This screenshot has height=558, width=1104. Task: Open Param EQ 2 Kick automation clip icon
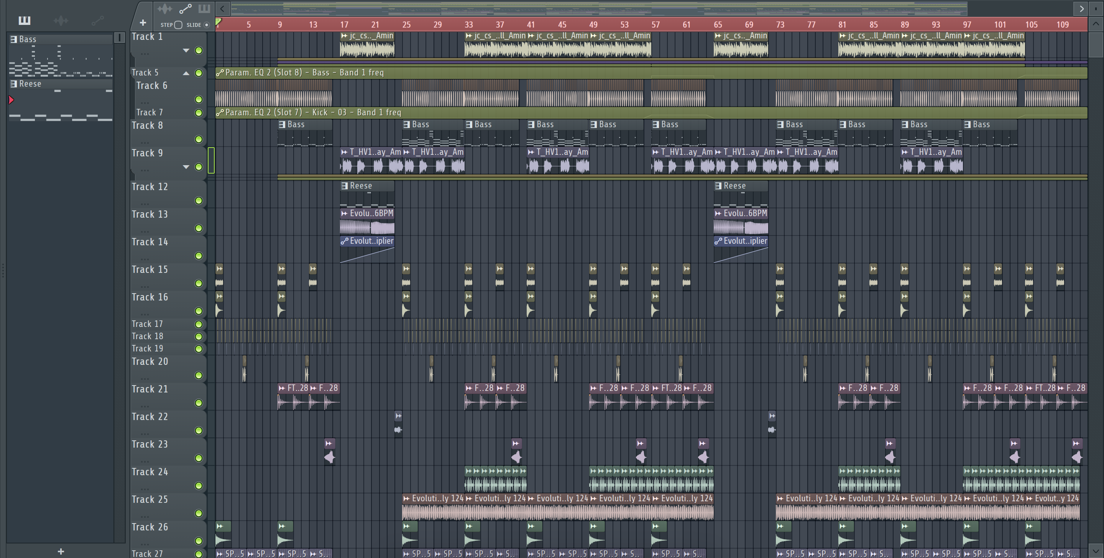(220, 113)
